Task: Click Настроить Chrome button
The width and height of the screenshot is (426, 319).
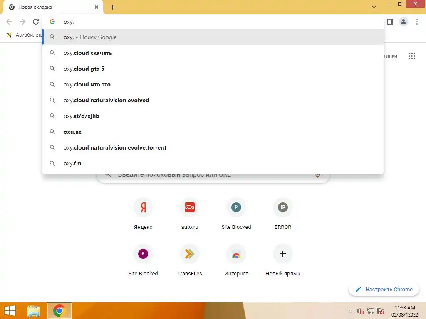Action: coord(384,290)
